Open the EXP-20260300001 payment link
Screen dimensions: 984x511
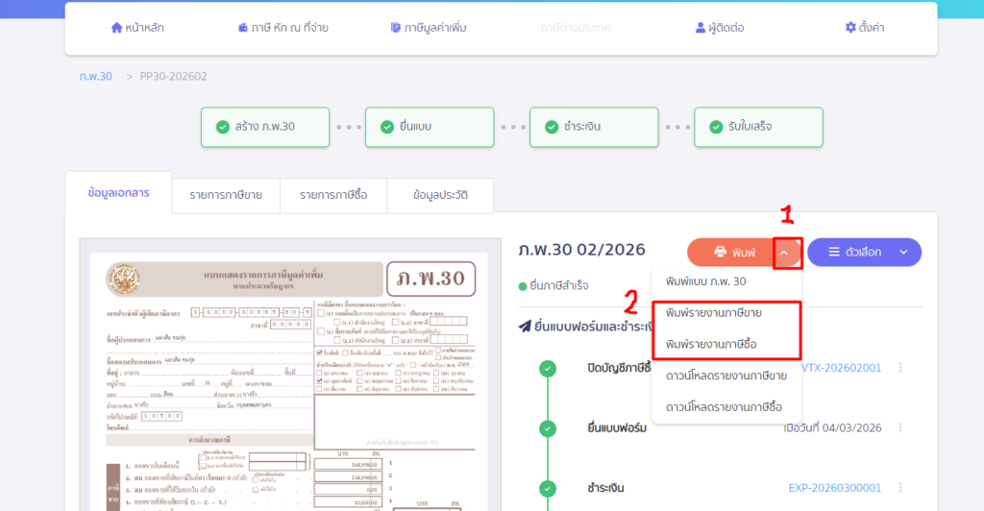pyautogui.click(x=836, y=488)
